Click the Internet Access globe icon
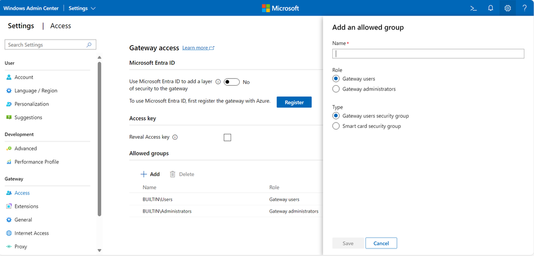The image size is (534, 256). coord(9,233)
